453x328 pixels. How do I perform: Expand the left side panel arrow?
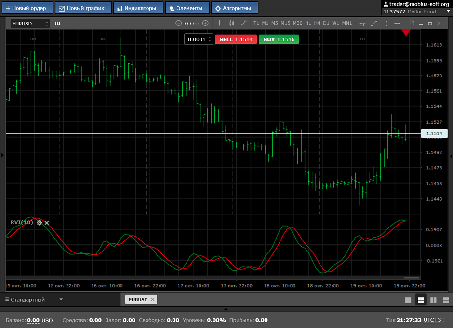(x=2, y=155)
